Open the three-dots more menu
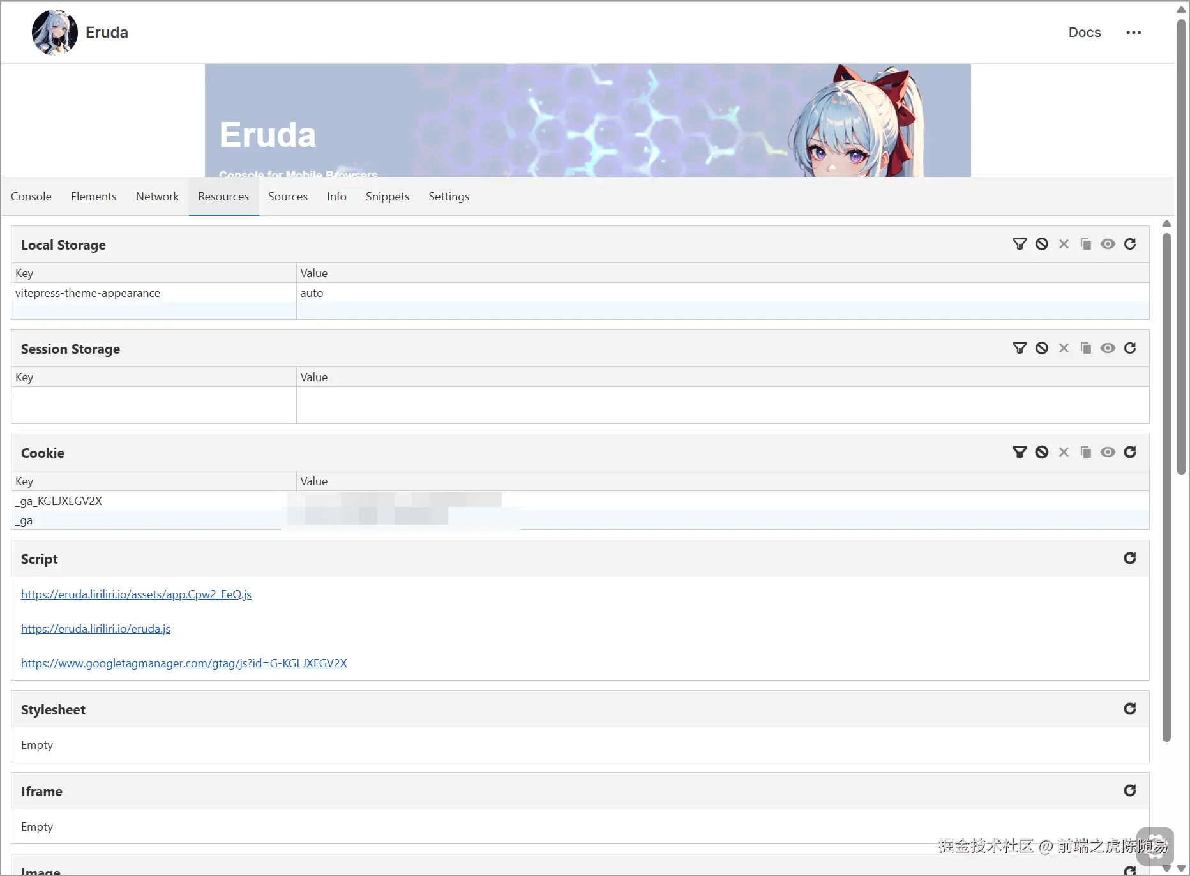This screenshot has width=1190, height=876. 1133,33
